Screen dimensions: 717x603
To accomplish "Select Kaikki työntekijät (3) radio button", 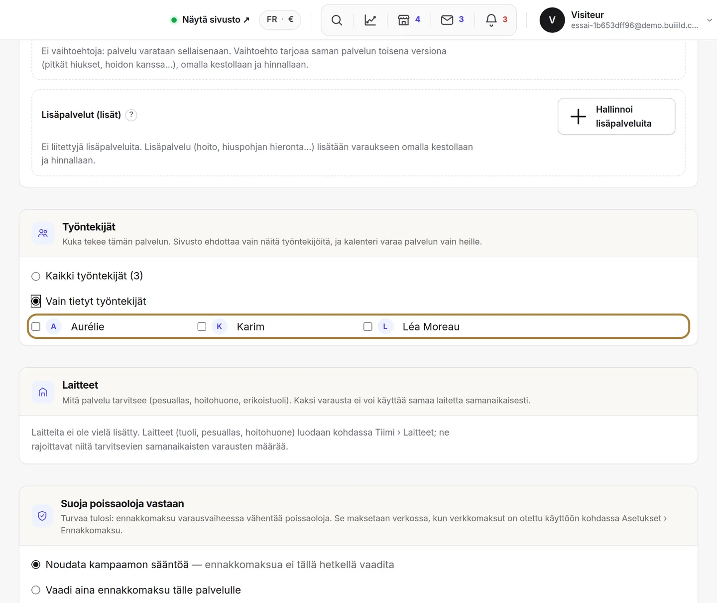I will 36,276.
